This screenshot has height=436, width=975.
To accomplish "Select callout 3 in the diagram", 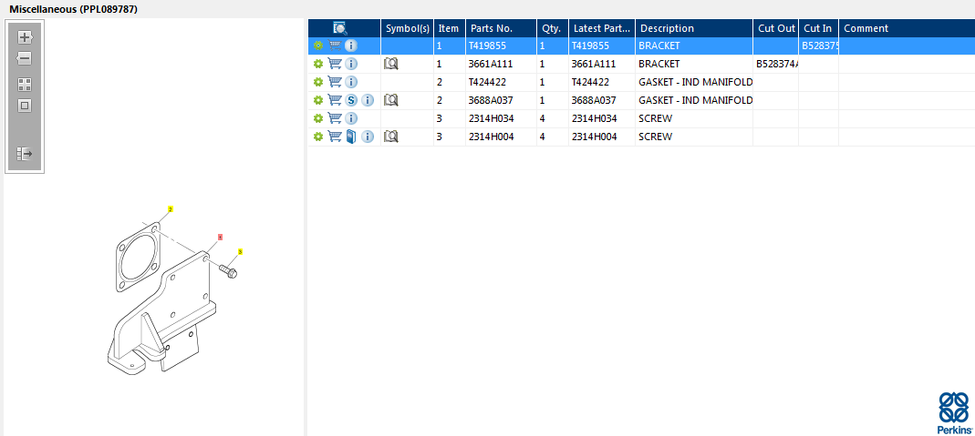I will click(x=240, y=252).
